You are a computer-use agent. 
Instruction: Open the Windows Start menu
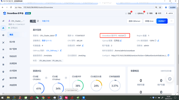tap(2, 98)
